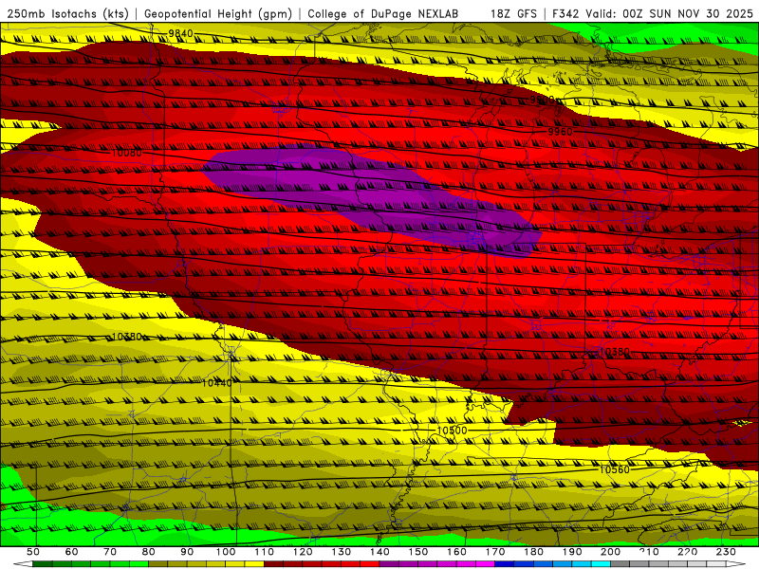Click the 10380 contour label in yellow area
The height and width of the screenshot is (569, 759).
(x=127, y=337)
